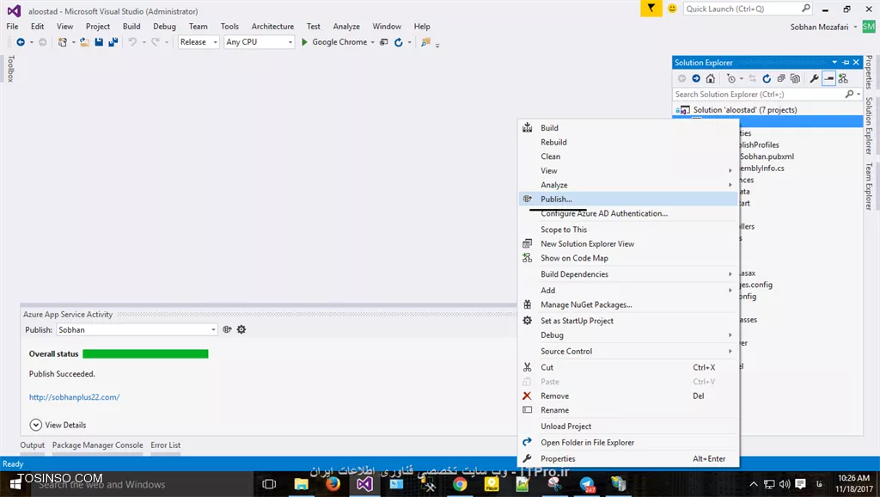Click the green Overall status progress bar

click(x=145, y=353)
